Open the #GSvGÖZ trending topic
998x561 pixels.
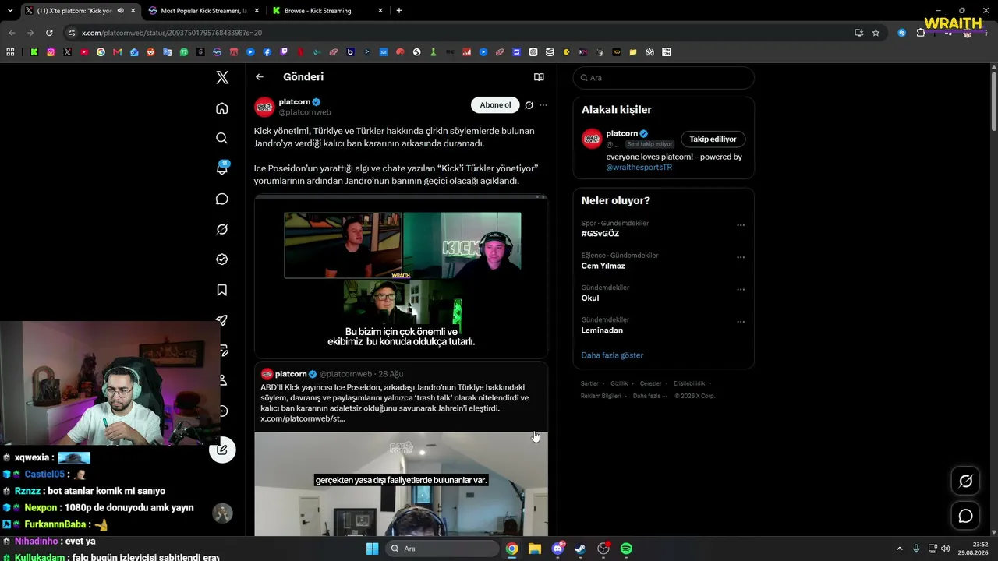point(600,234)
